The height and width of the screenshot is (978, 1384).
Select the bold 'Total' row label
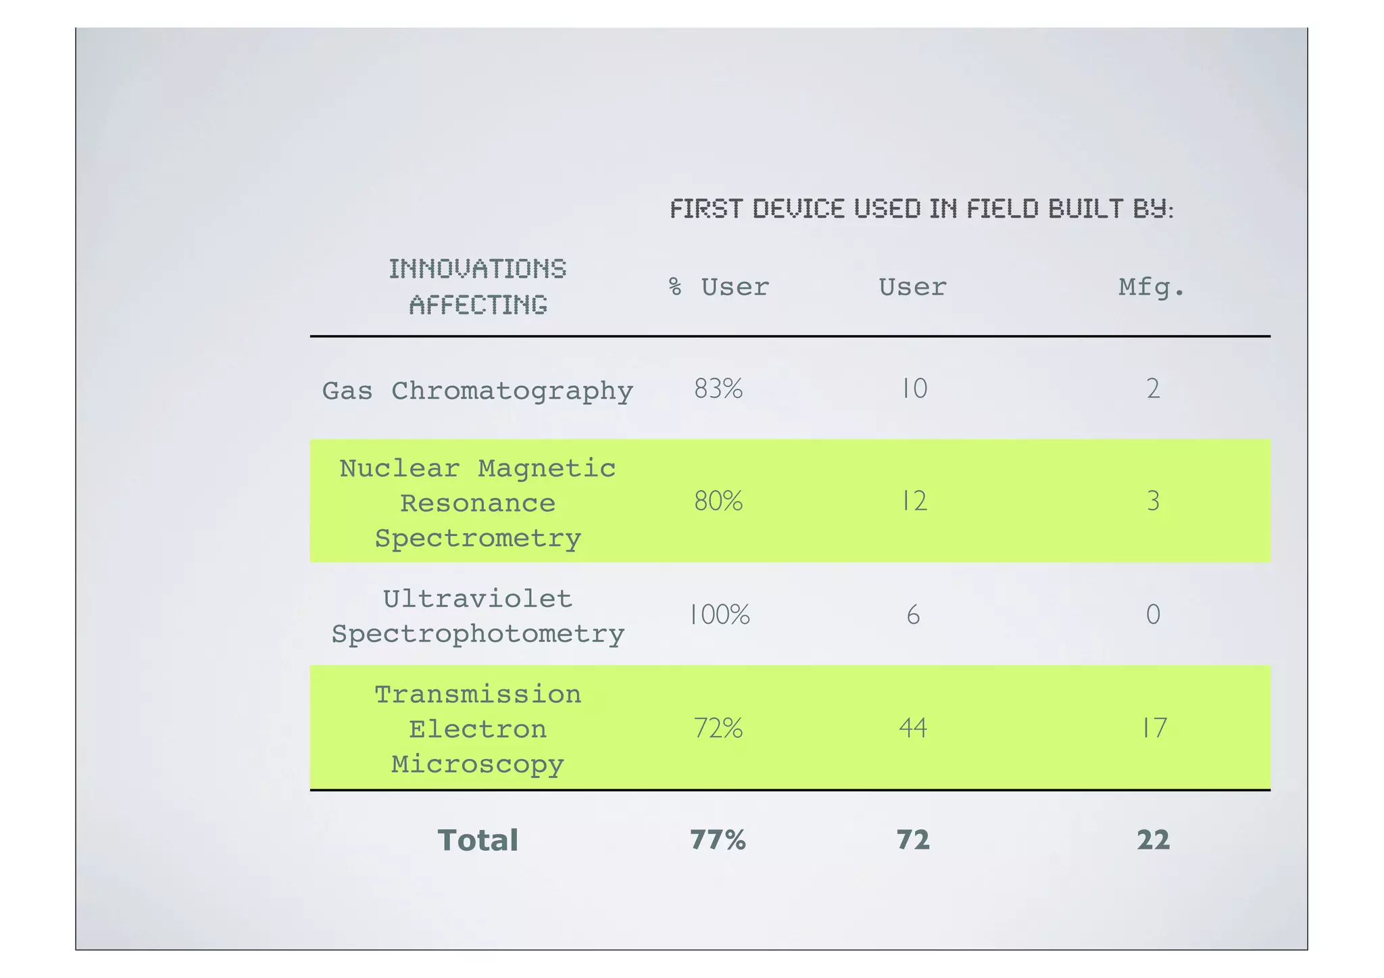478,840
